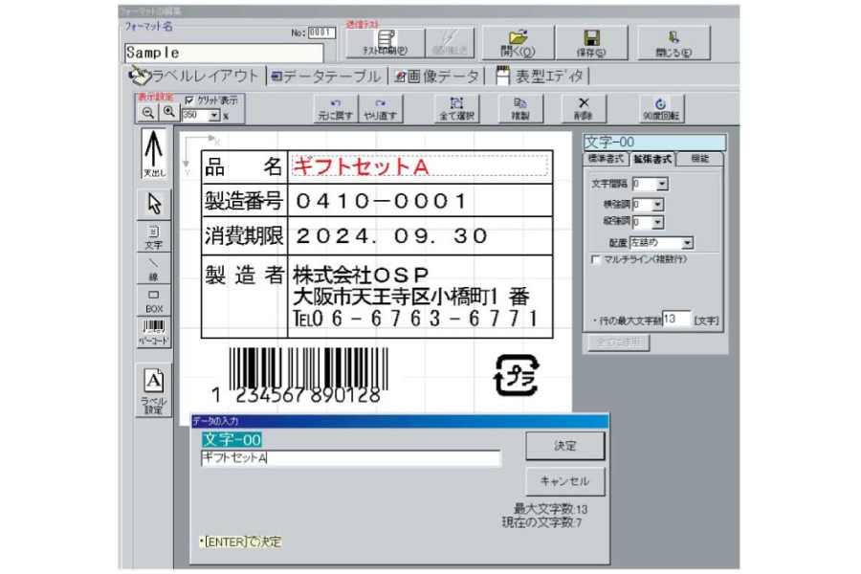Screen dimensions: 861x574
Task: Redo with やり直す button
Action: tap(381, 109)
